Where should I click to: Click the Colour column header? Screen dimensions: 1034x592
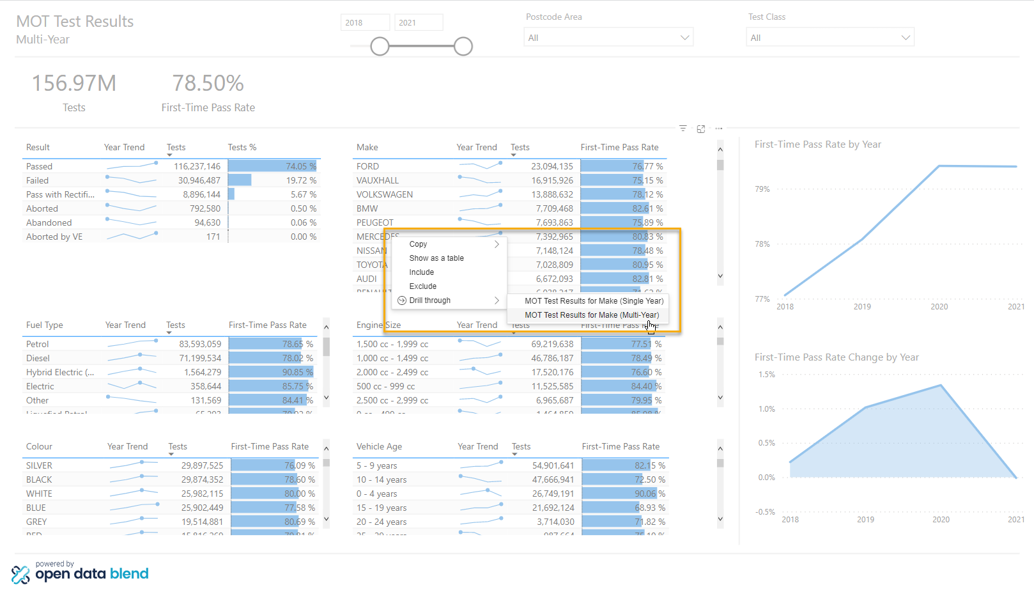pos(39,446)
